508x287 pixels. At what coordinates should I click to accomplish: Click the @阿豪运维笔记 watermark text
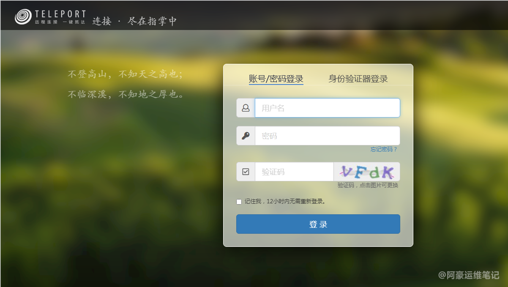(469, 275)
